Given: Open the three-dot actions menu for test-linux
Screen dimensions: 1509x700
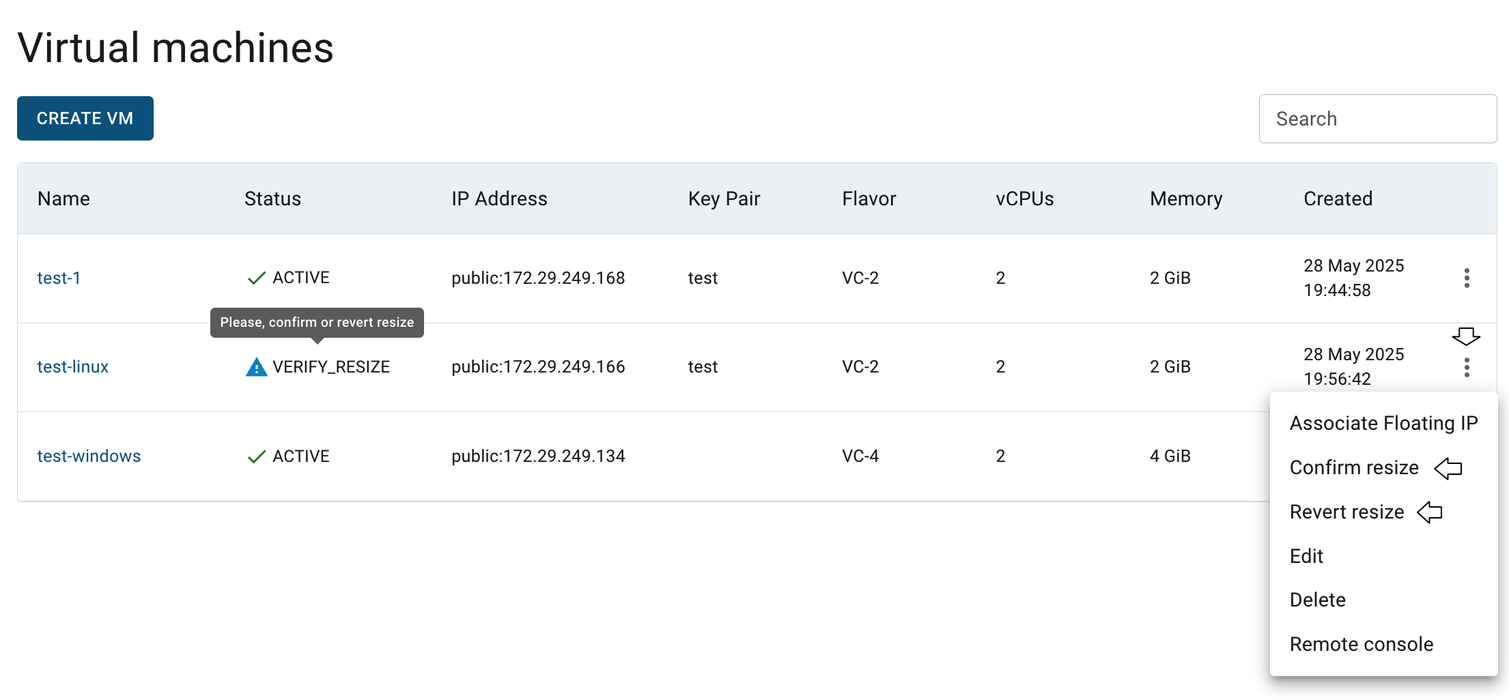Looking at the screenshot, I should click(x=1466, y=367).
